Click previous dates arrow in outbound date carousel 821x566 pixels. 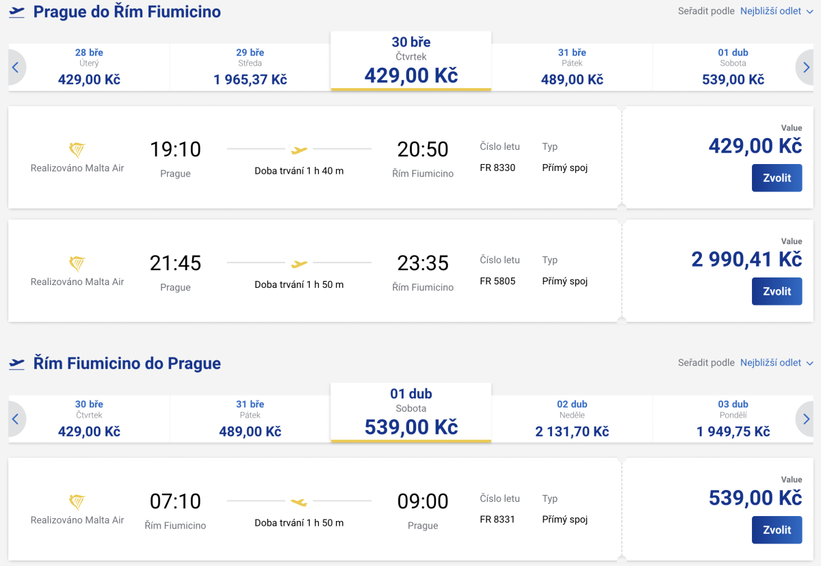coord(16,67)
